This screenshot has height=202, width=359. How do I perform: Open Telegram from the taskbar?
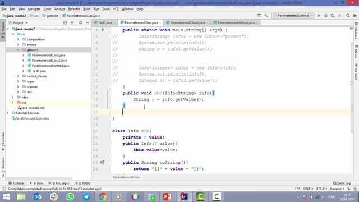pyautogui.click(x=86, y=197)
